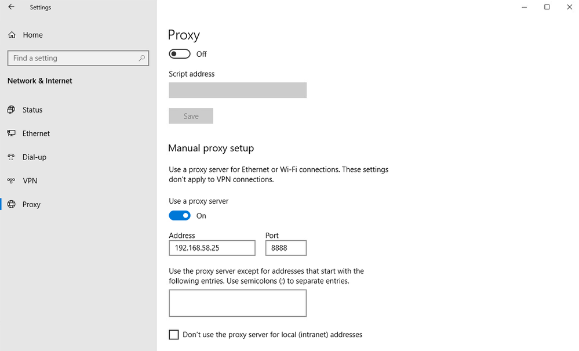
Task: Click the Script address field
Action: coord(238,90)
